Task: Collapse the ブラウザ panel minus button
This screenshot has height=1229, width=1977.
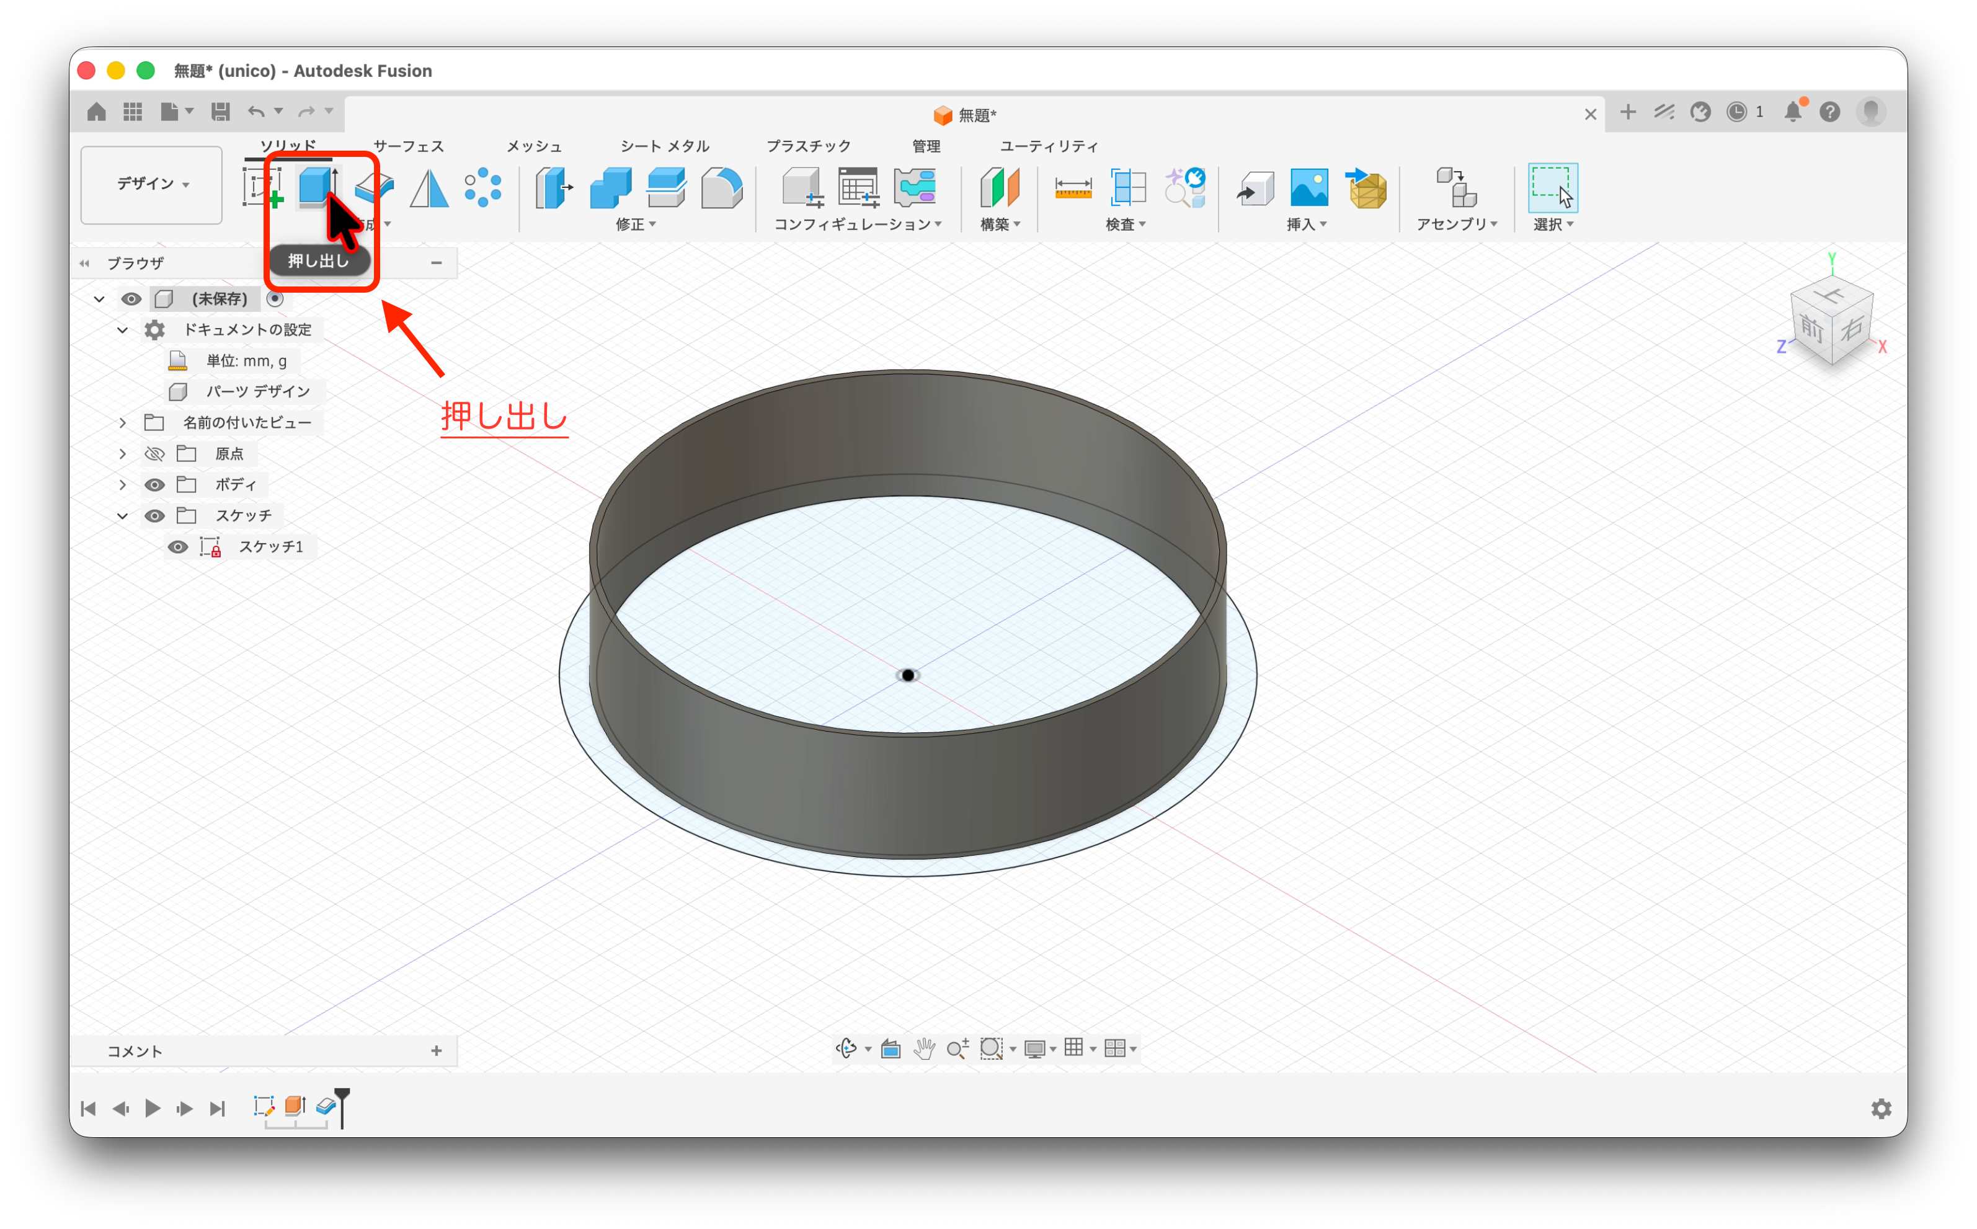Action: tap(437, 262)
